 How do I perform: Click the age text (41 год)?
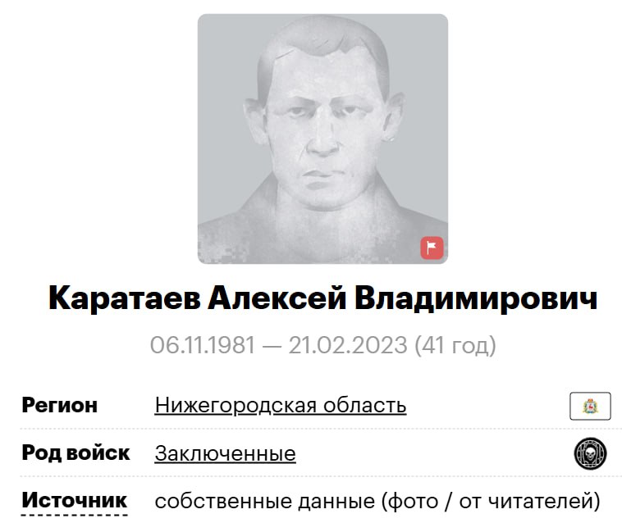pos(455,345)
